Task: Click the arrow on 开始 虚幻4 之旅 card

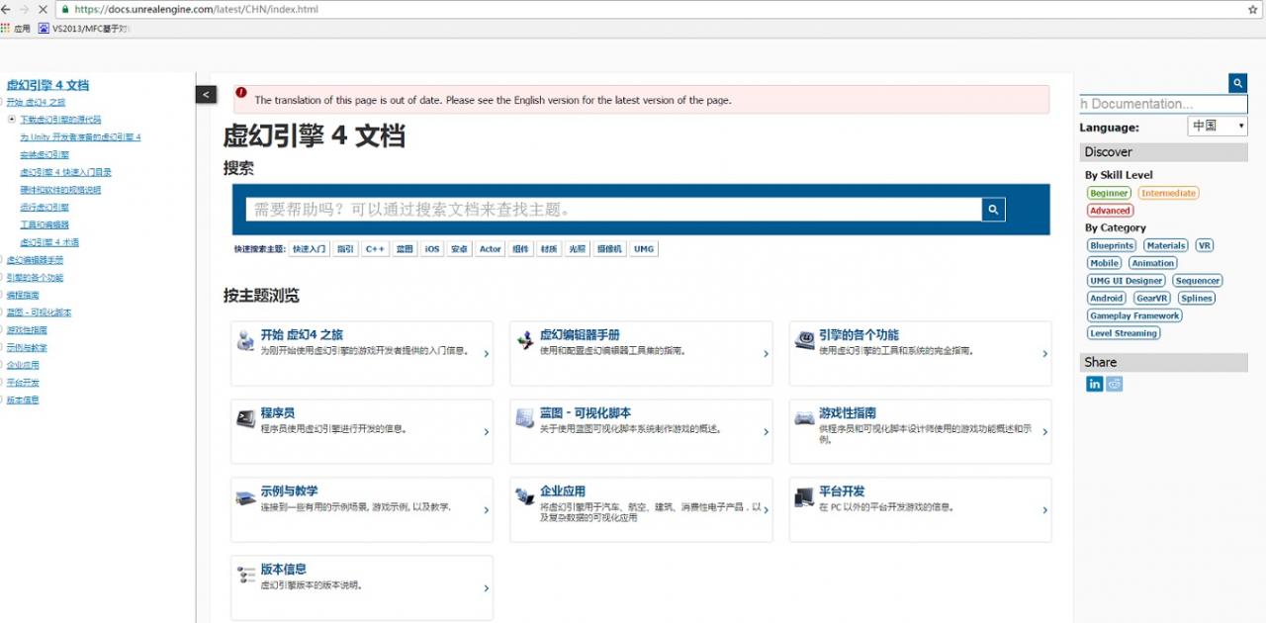Action: (x=486, y=354)
